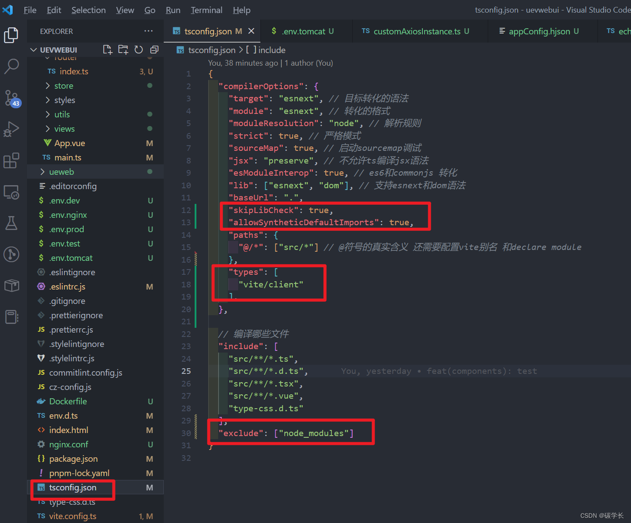Open the Testing flask view

(11, 223)
